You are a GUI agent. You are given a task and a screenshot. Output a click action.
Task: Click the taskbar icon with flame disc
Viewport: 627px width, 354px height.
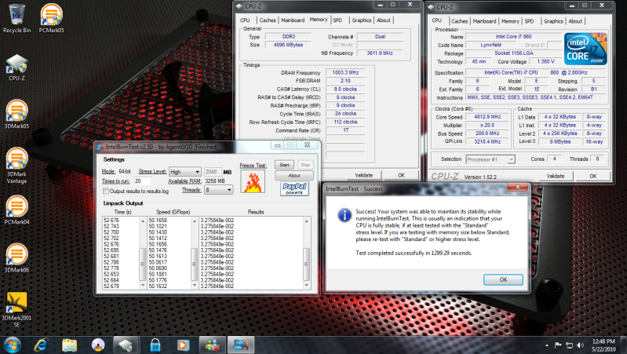(98, 345)
